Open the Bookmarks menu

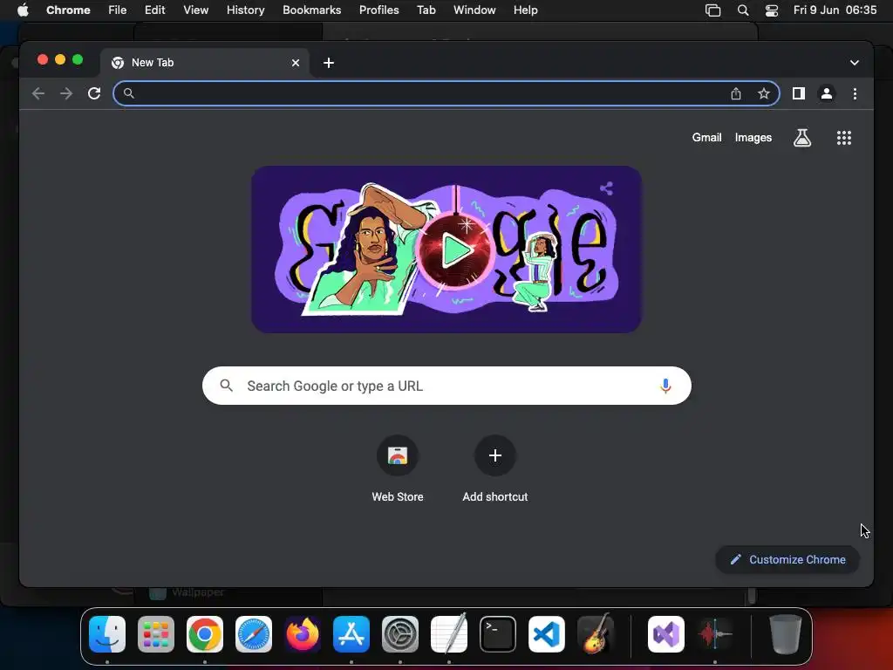311,10
